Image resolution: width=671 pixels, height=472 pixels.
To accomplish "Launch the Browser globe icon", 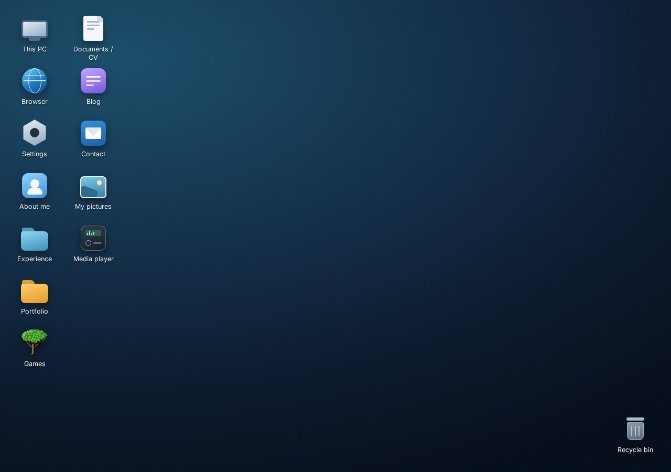I will 35,81.
